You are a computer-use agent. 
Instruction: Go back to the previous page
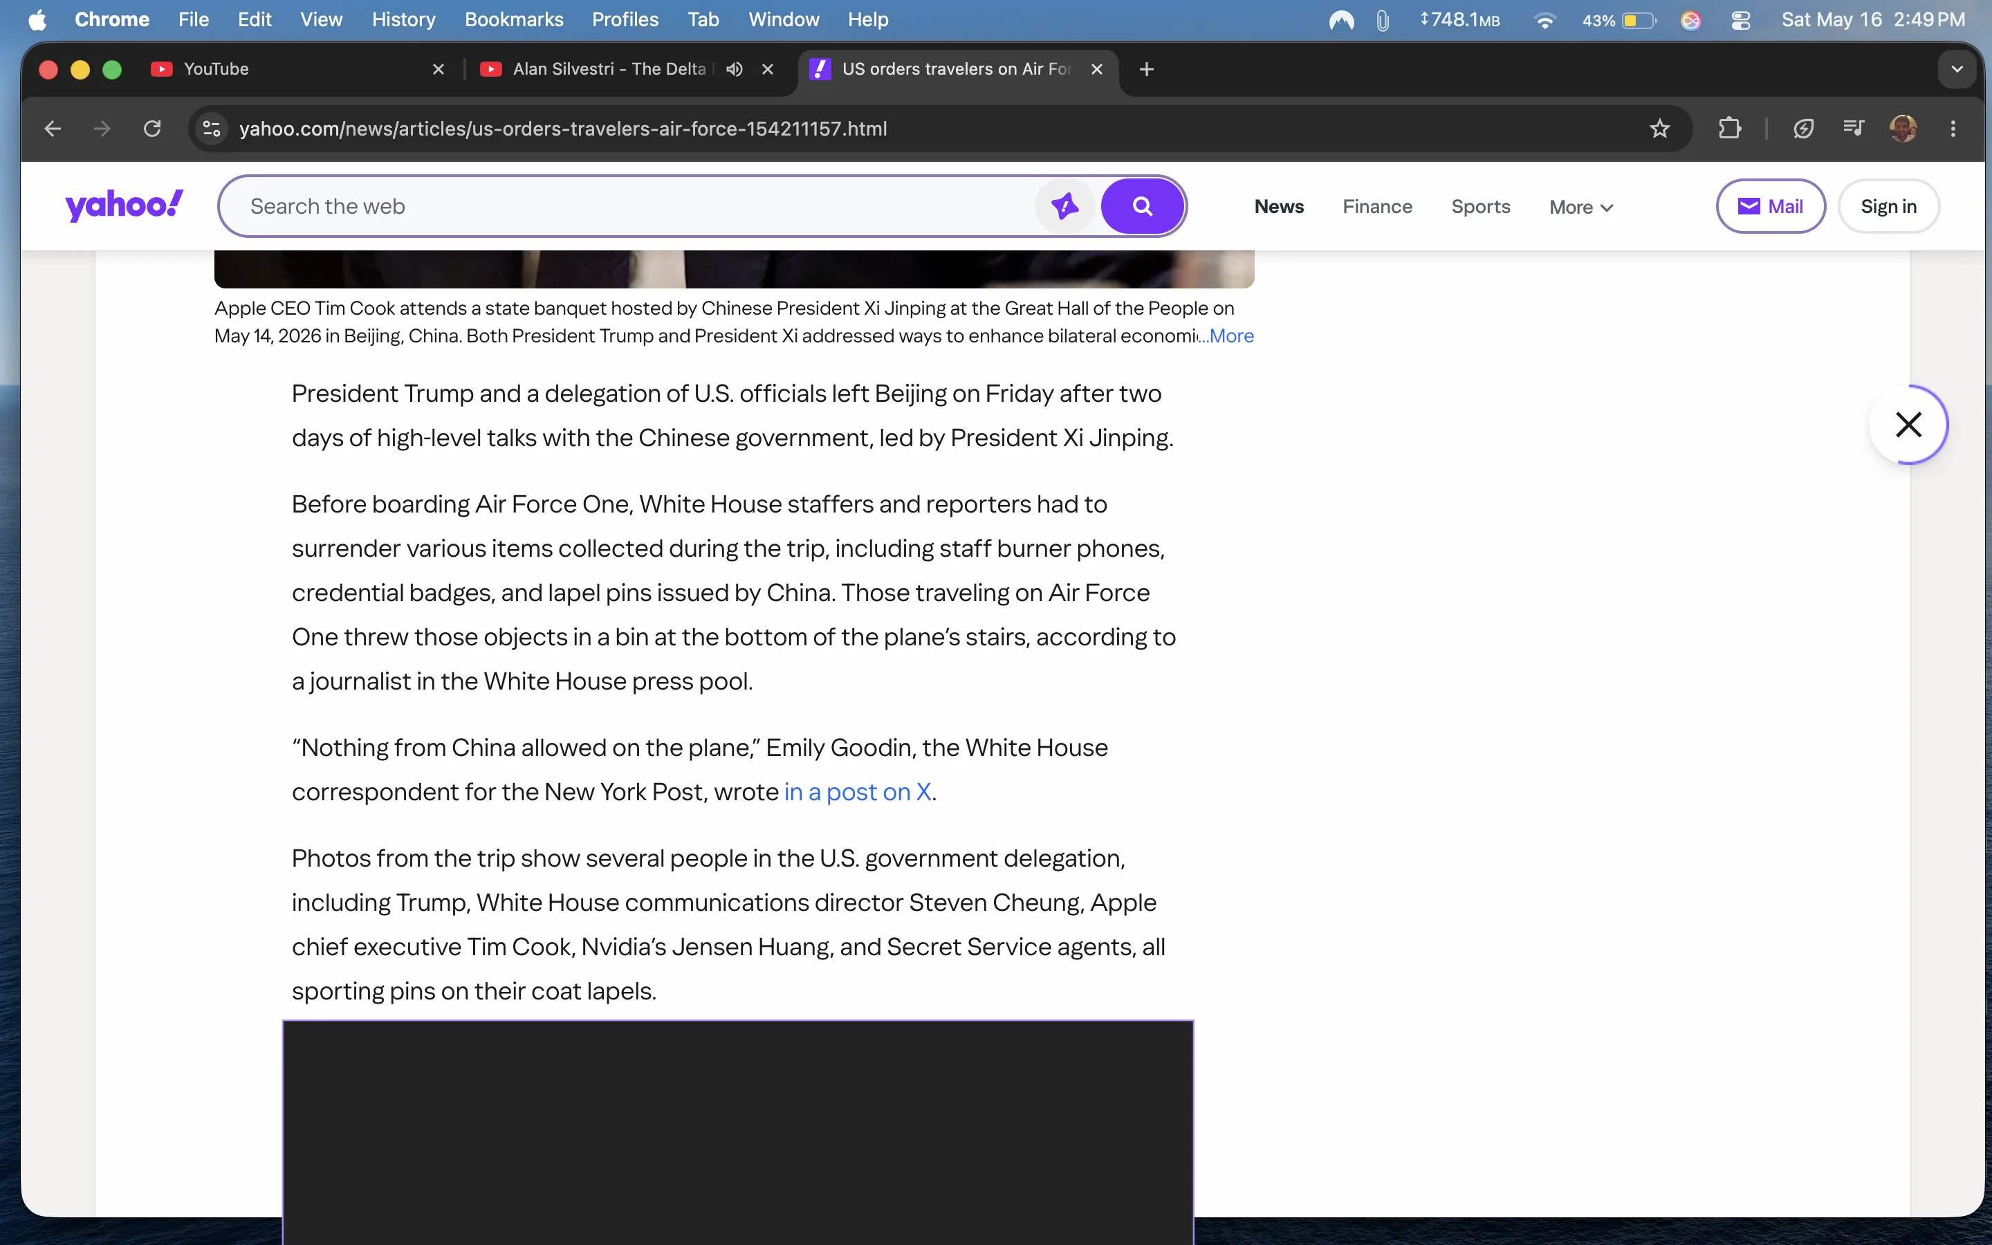tap(53, 129)
